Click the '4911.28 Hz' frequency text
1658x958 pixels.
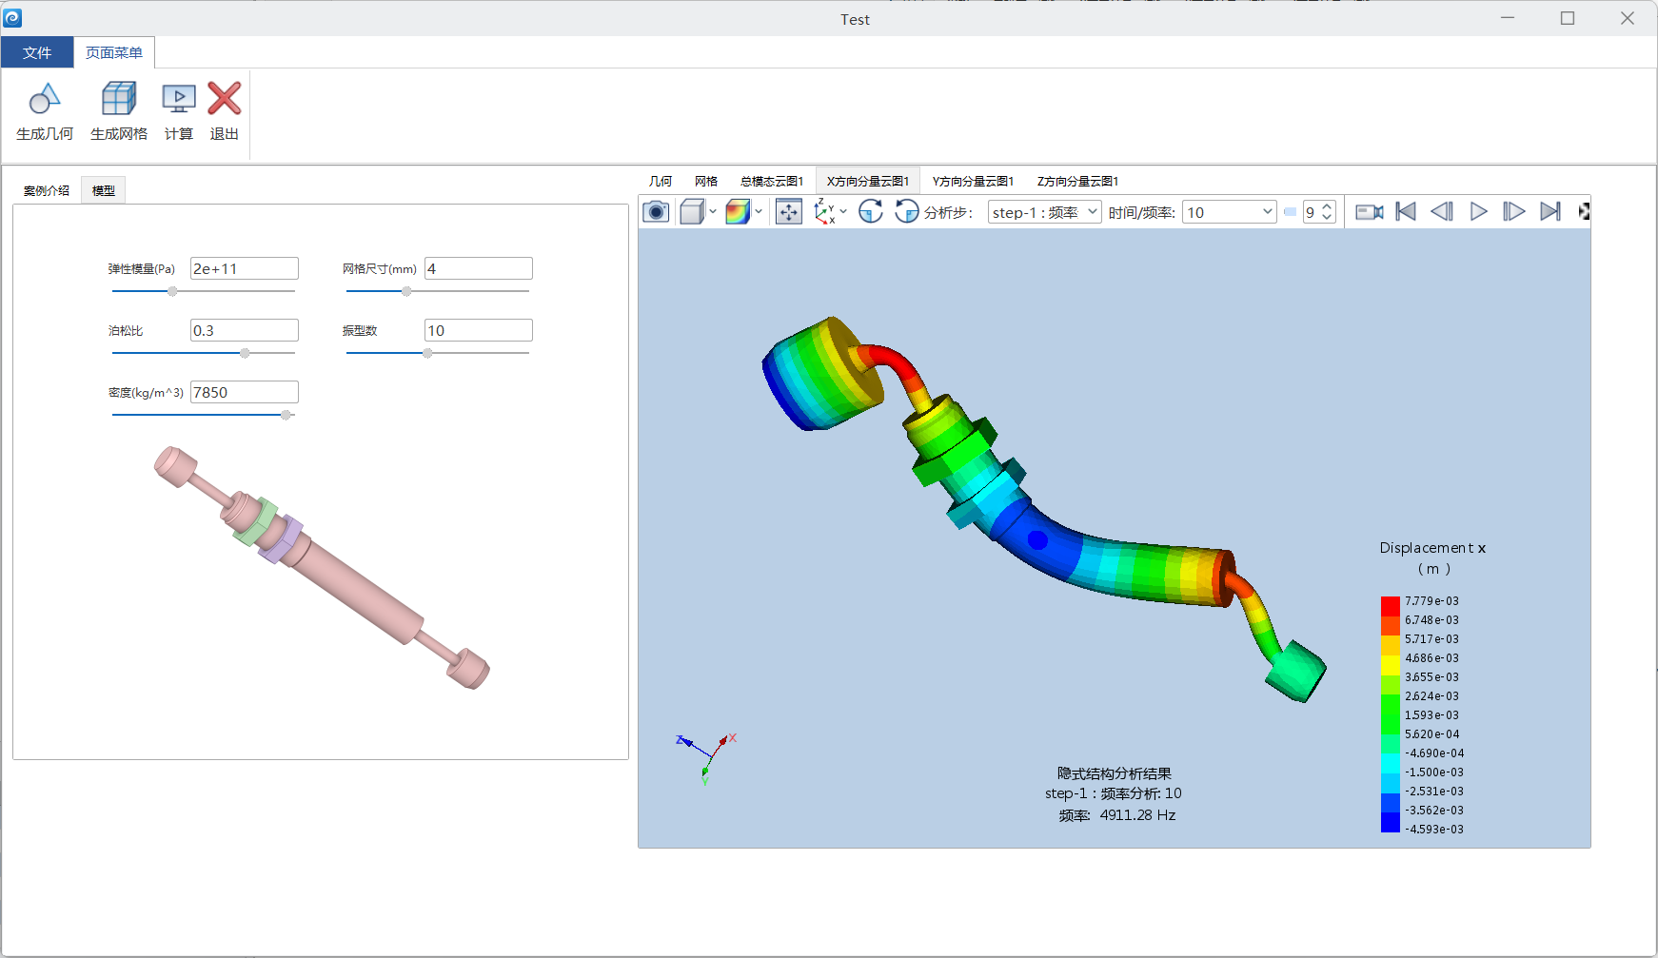pos(1137,815)
